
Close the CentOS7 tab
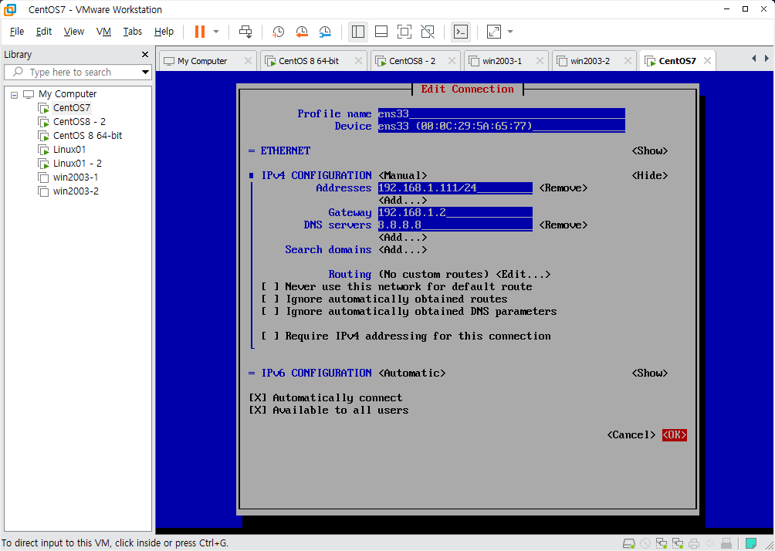tap(707, 61)
